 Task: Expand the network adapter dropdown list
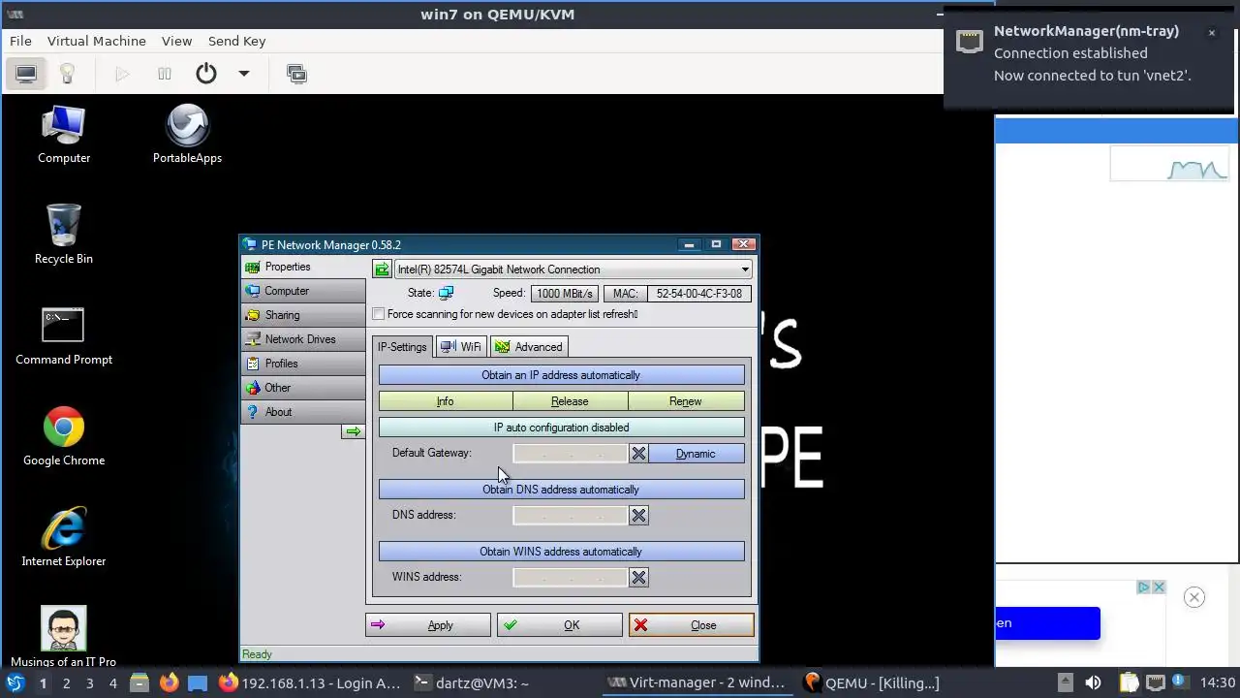pyautogui.click(x=744, y=270)
